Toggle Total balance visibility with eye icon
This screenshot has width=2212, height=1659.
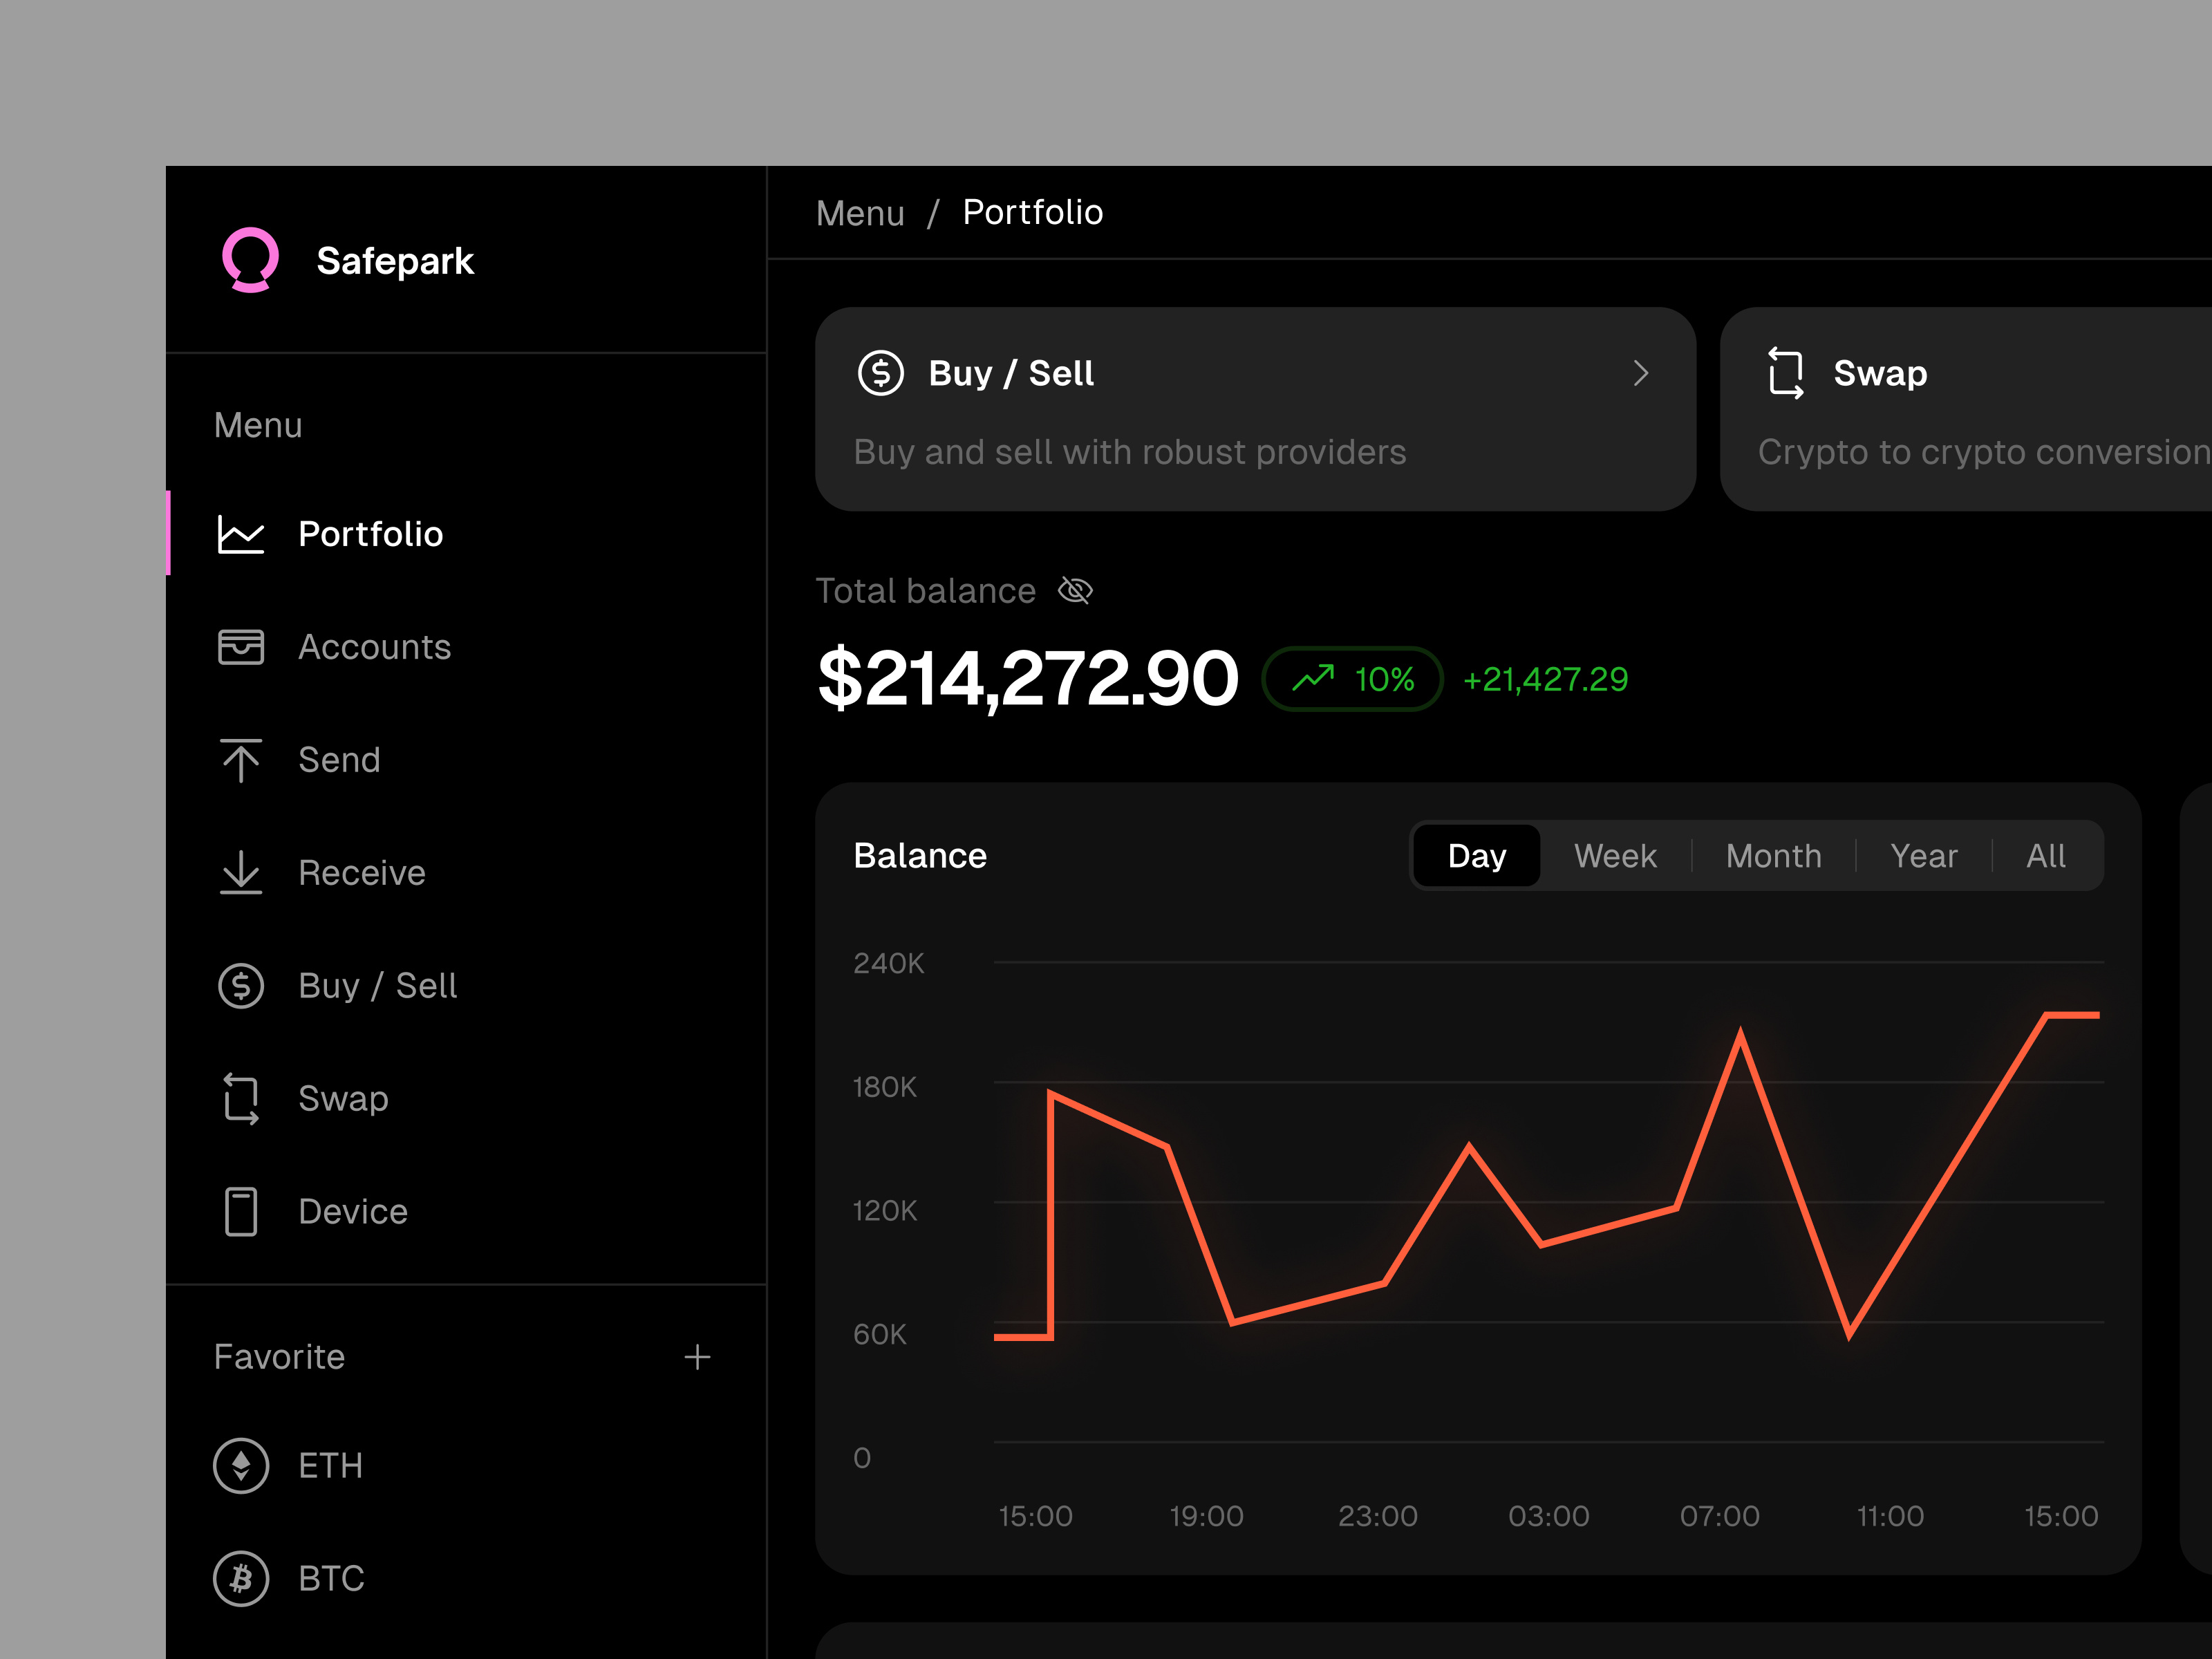(1075, 590)
